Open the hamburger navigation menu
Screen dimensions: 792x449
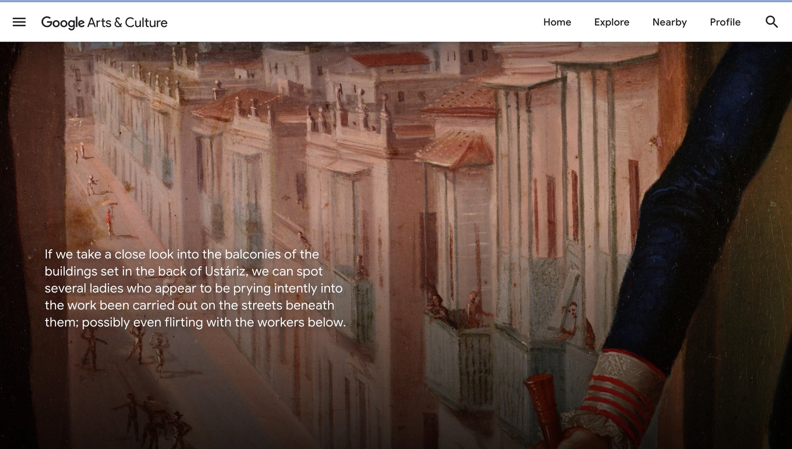click(x=19, y=22)
